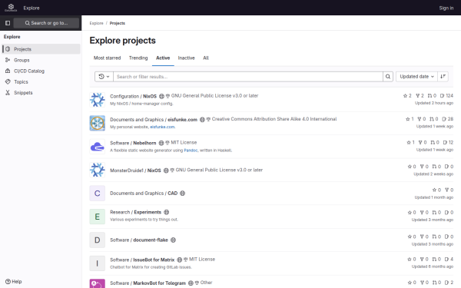The image size is (461, 288).
Task: Click the CAD project letter avatar
Action: pyautogui.click(x=98, y=194)
